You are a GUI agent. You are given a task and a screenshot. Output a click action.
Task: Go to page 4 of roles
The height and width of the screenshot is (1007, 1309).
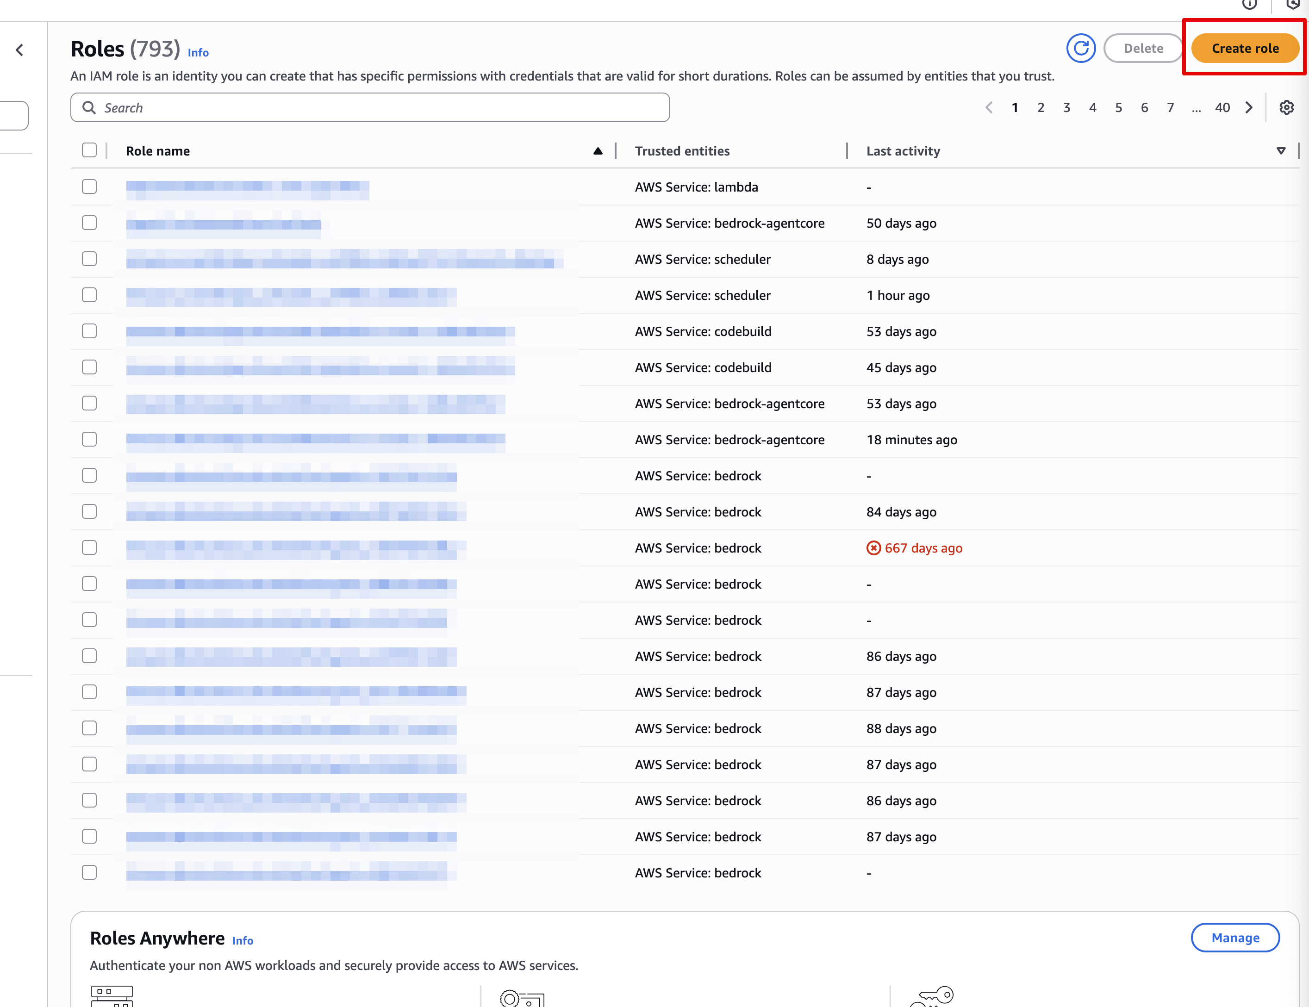coord(1093,107)
